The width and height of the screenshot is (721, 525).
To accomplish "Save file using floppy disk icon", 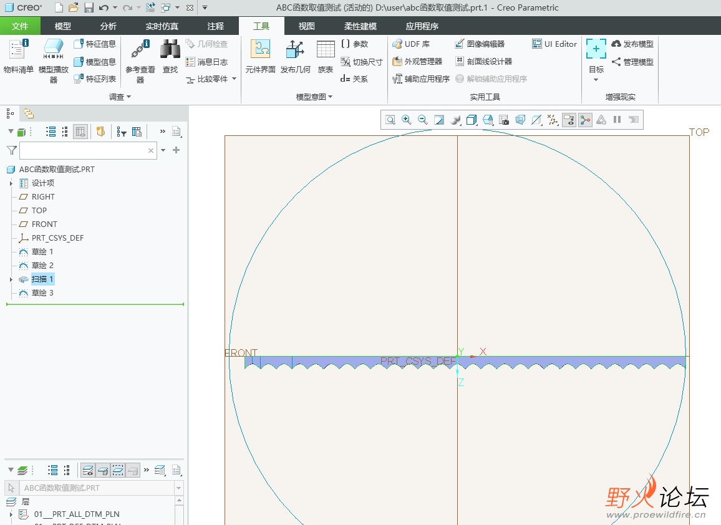I will pyautogui.click(x=89, y=7).
